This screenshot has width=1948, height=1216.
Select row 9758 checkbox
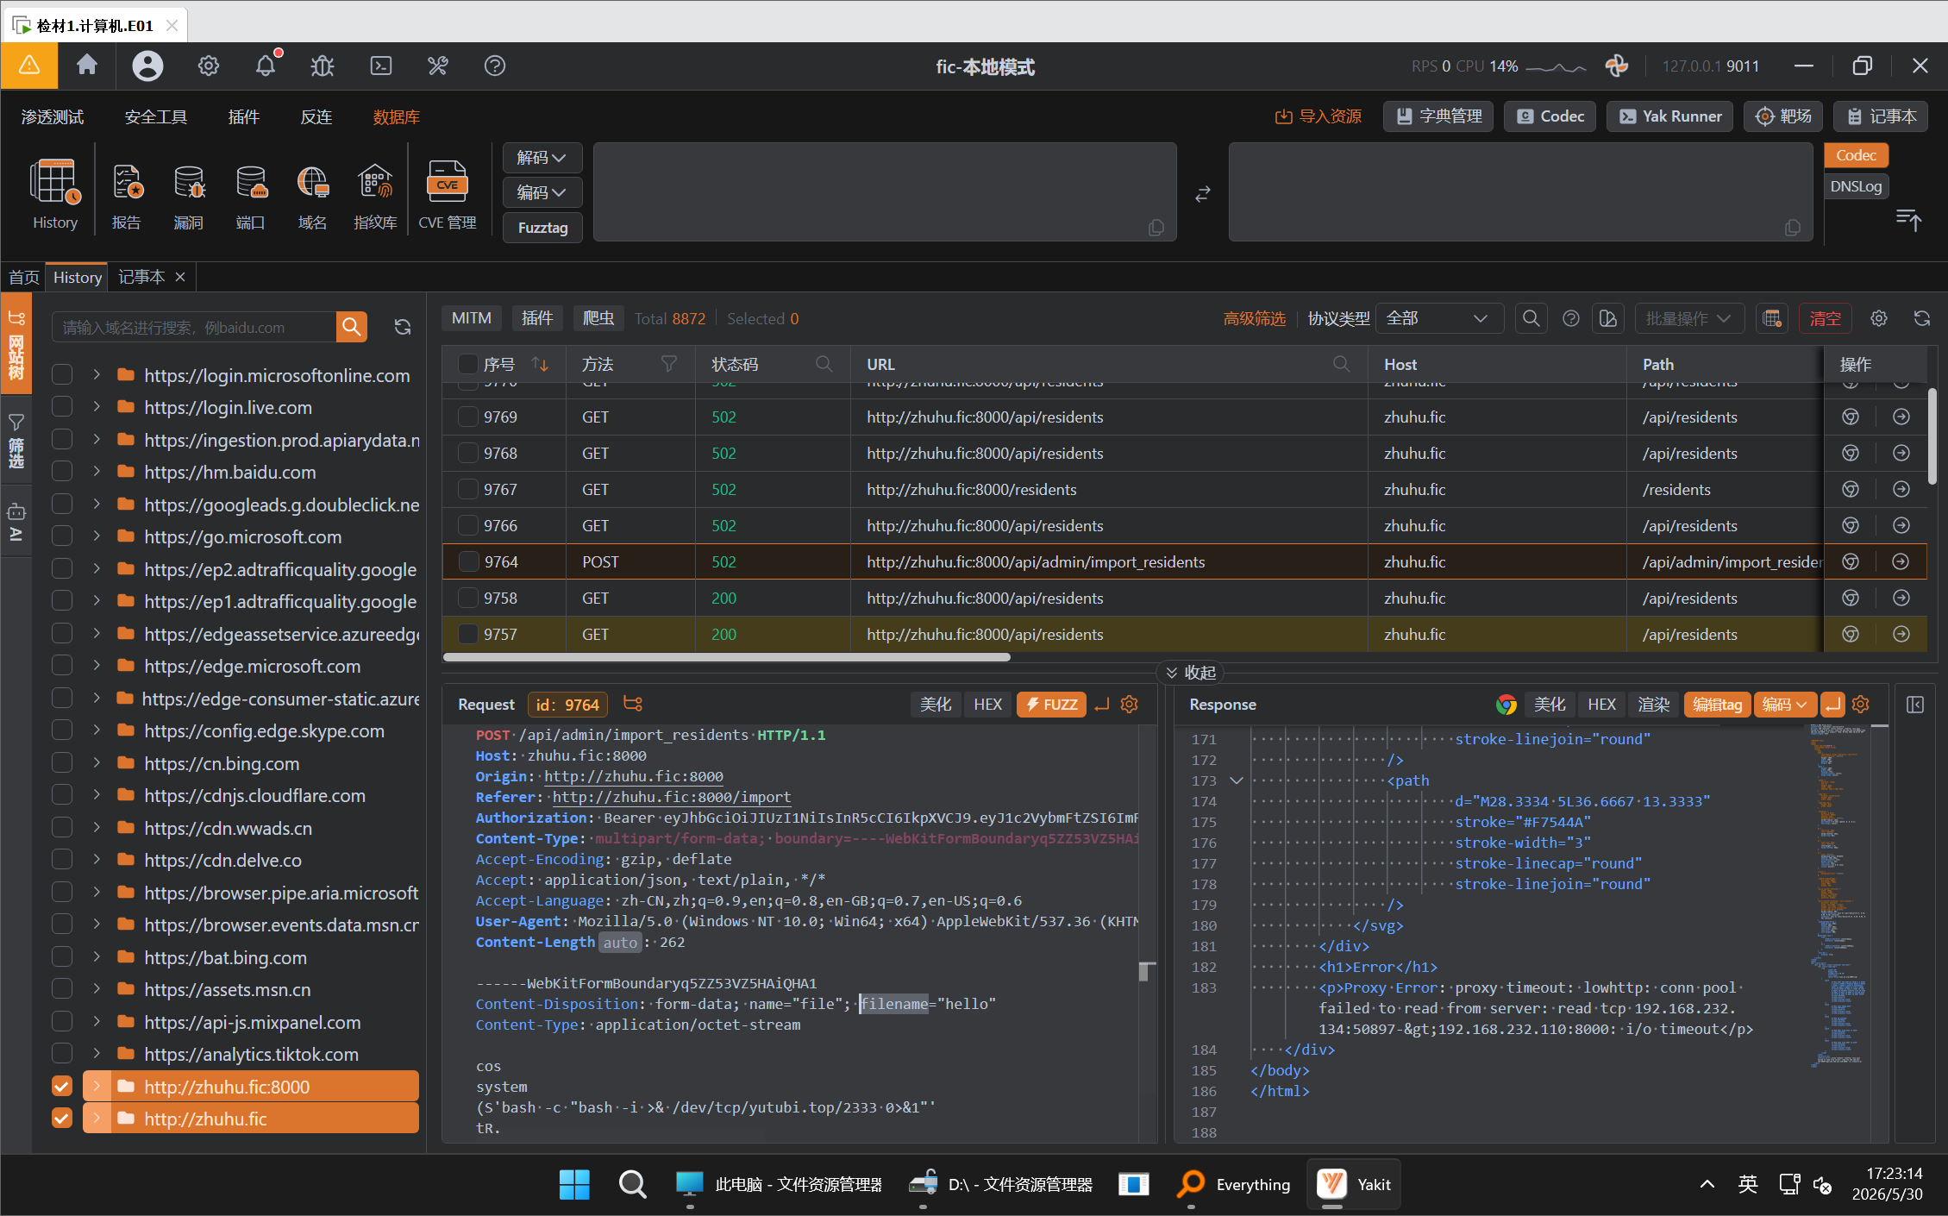468,598
